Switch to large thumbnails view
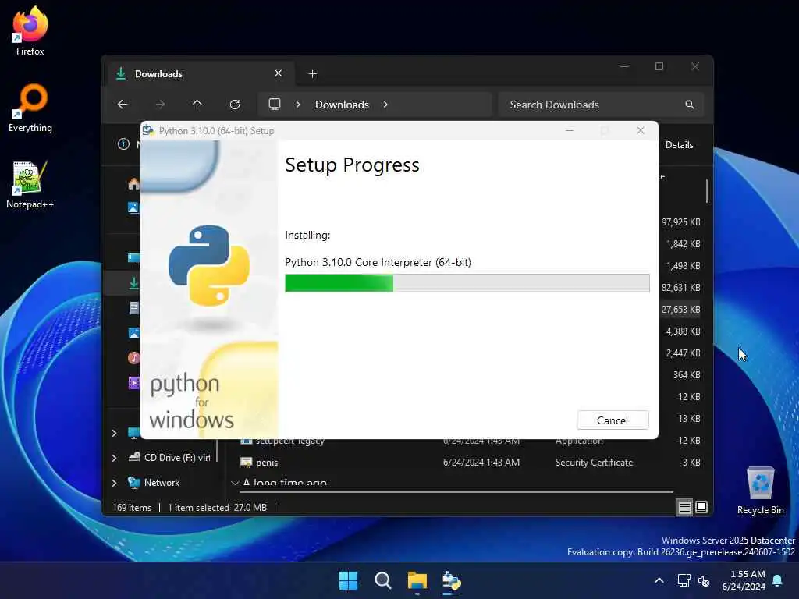The width and height of the screenshot is (799, 599). [701, 507]
